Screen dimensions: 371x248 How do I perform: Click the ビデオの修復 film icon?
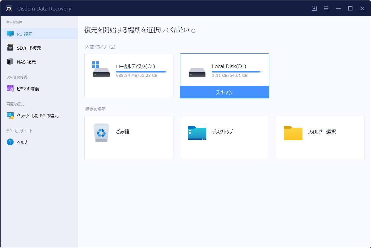(x=10, y=89)
